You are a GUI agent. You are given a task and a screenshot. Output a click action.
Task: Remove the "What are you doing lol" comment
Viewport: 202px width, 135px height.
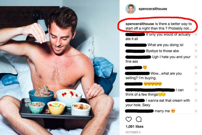(196, 45)
